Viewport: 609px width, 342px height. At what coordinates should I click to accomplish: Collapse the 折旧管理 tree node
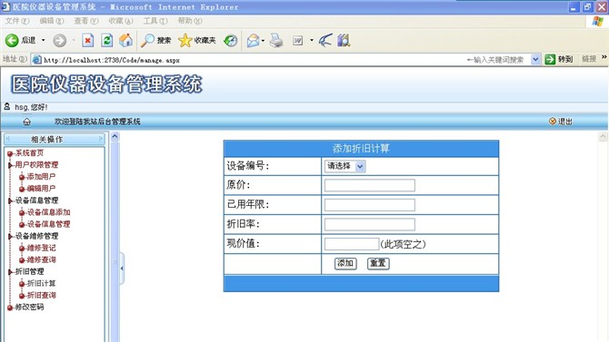(11, 272)
